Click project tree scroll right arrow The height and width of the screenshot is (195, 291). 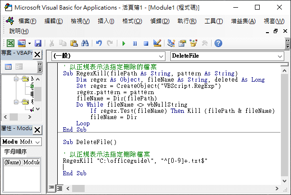30,117
